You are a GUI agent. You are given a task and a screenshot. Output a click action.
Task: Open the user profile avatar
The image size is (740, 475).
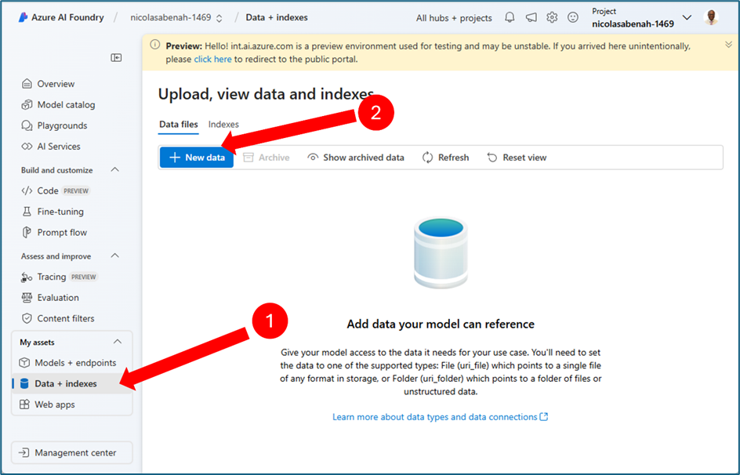point(711,17)
